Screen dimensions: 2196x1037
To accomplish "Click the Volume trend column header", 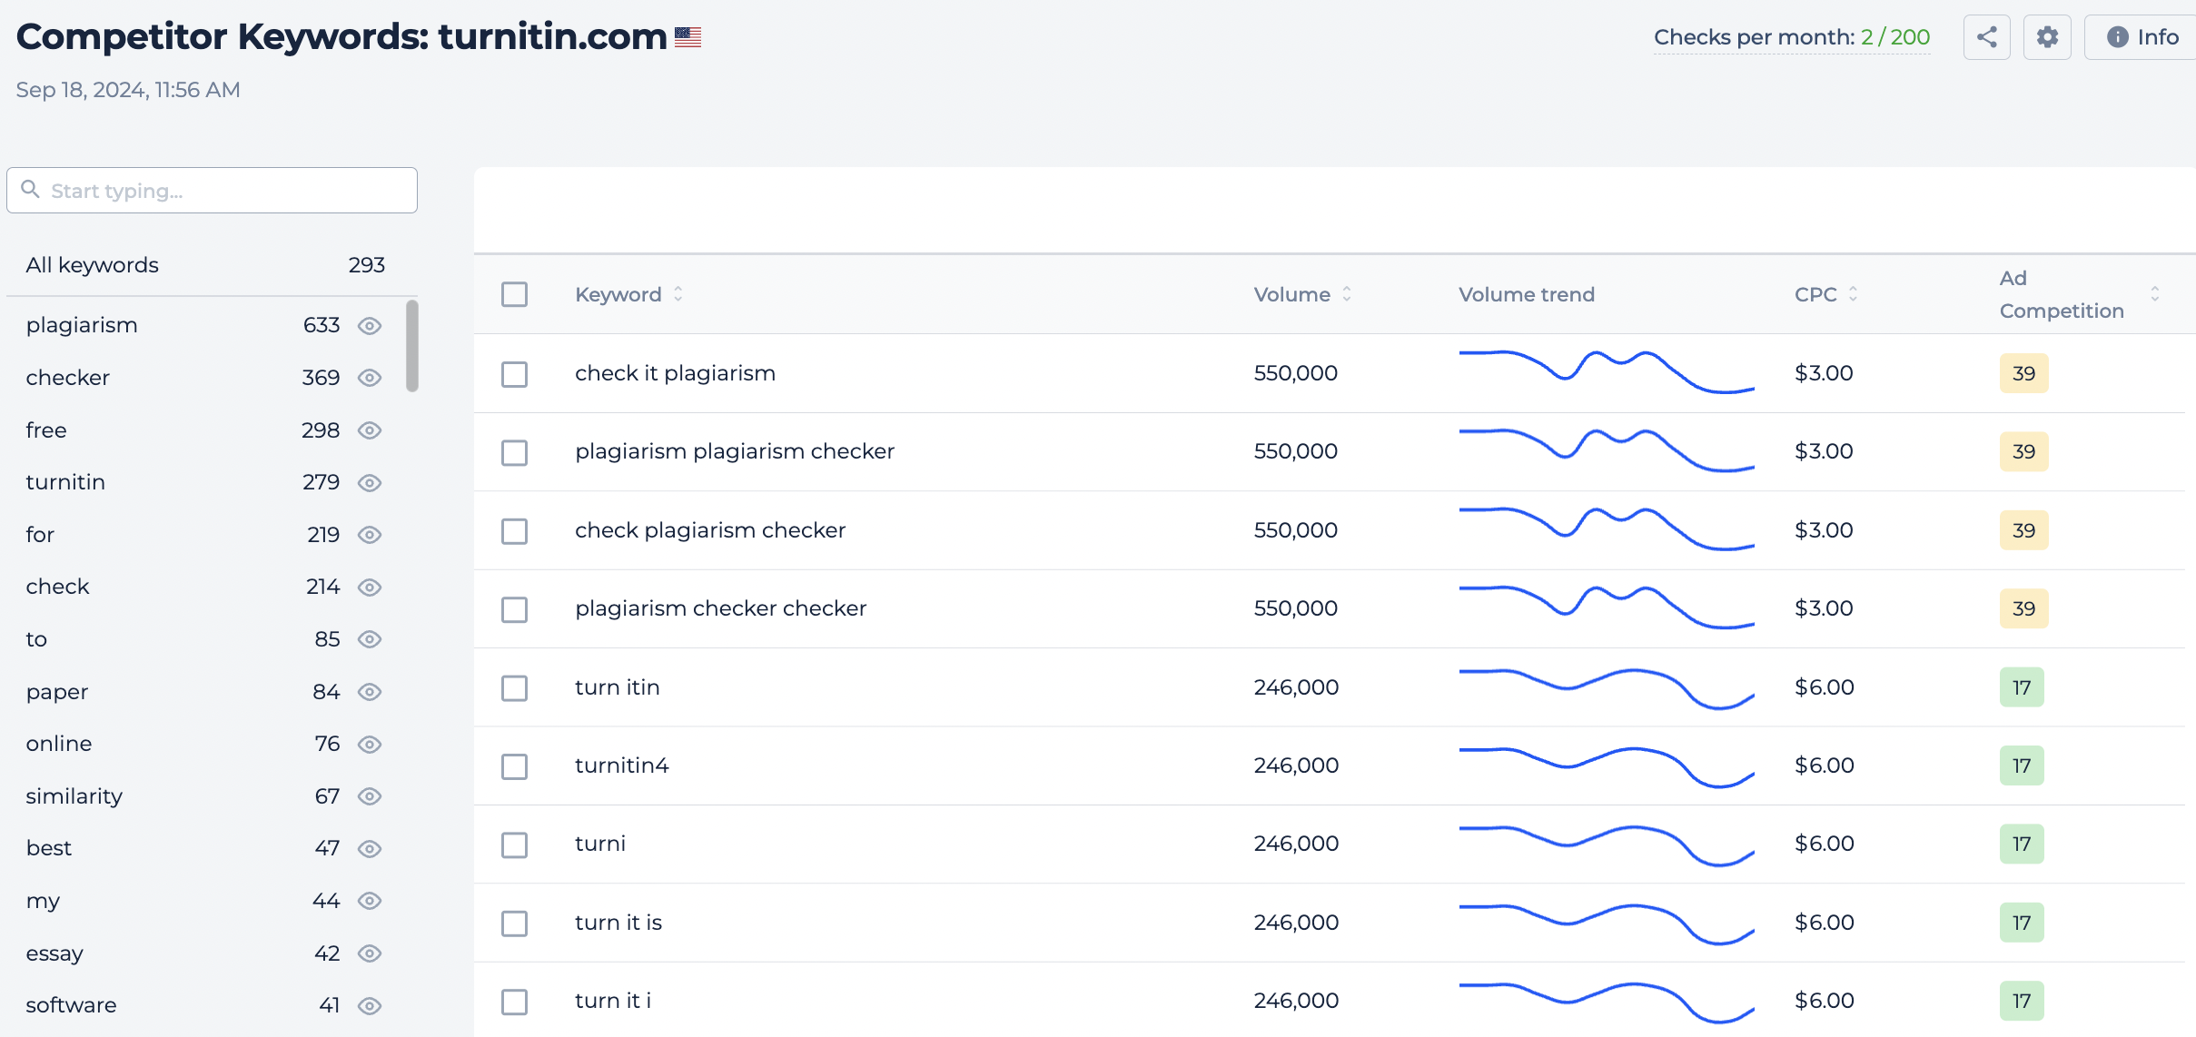I will click(x=1526, y=294).
